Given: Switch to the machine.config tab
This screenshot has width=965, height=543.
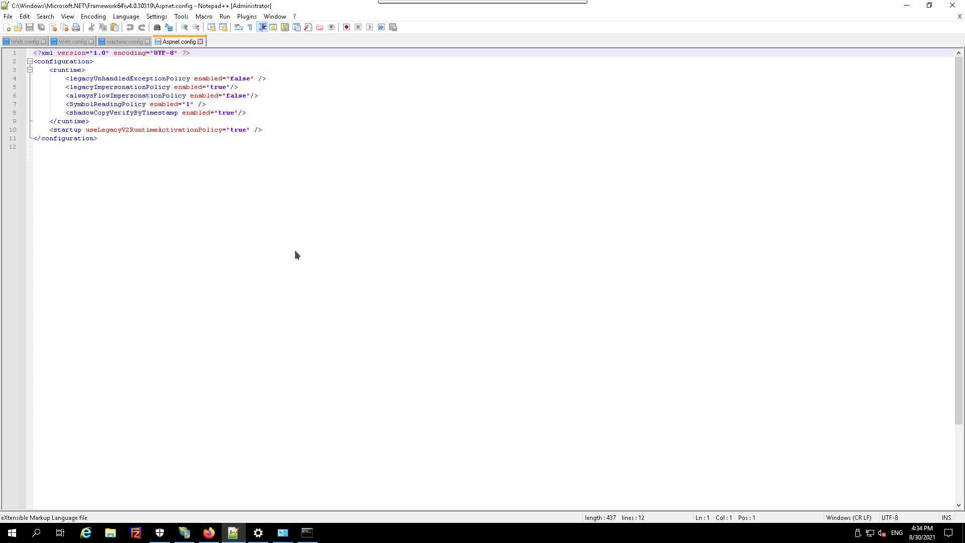Looking at the screenshot, I should point(124,42).
